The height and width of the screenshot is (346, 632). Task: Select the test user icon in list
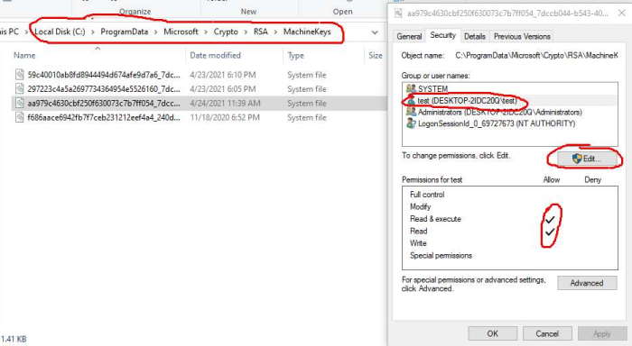point(411,100)
